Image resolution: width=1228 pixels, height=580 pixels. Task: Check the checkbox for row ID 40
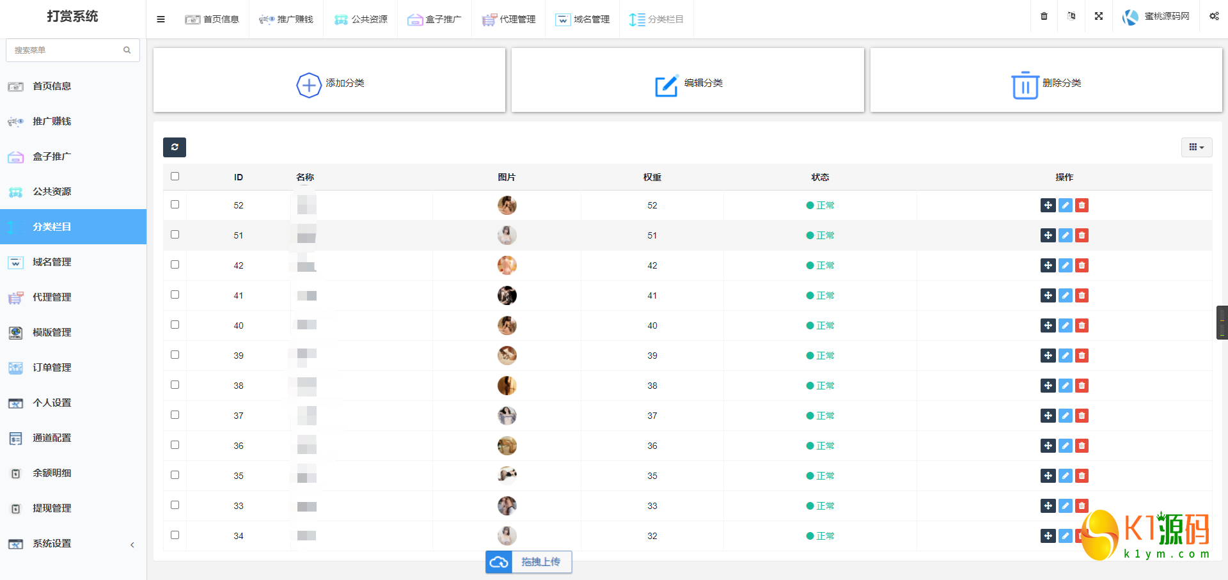click(x=175, y=325)
